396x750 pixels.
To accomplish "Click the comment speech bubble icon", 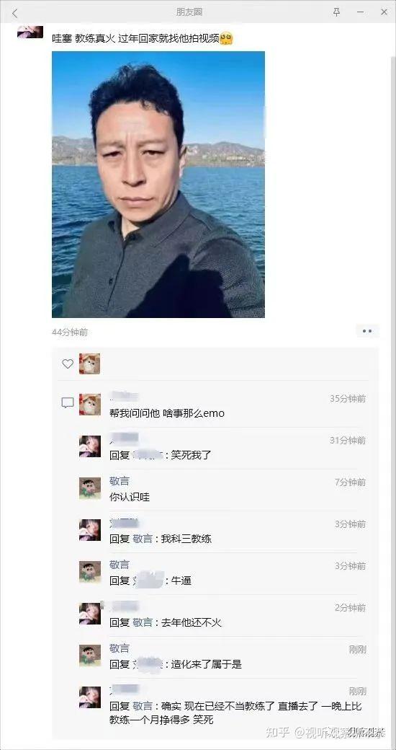I will pos(68,402).
